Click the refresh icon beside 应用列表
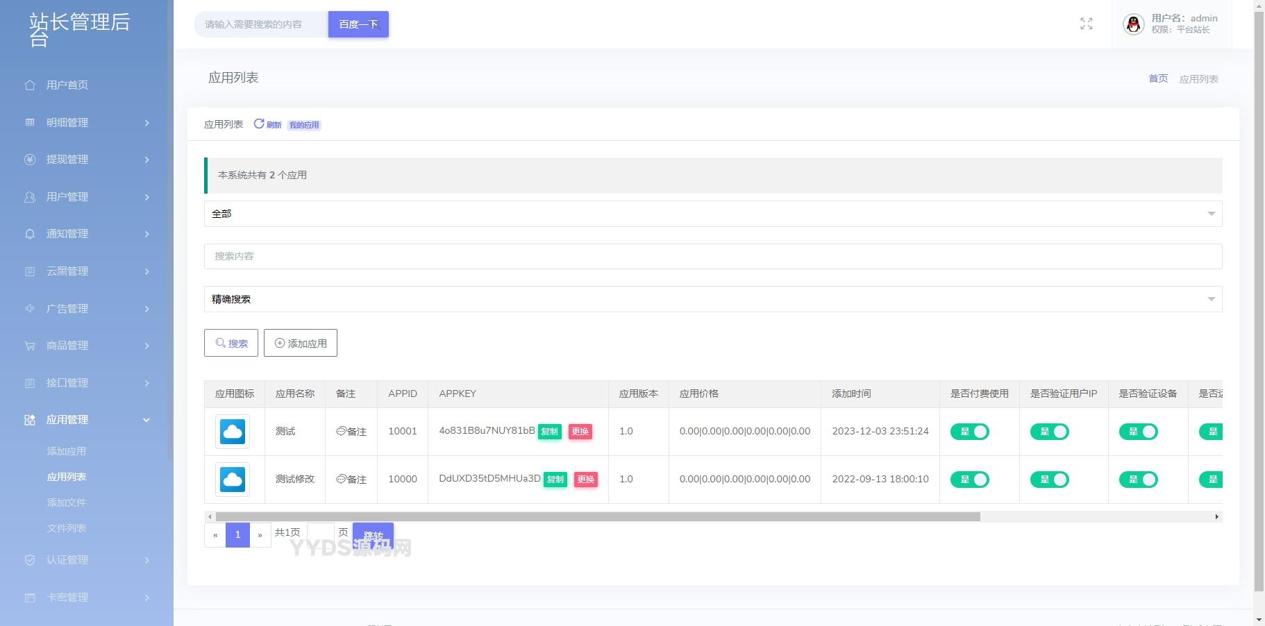1265x626 pixels. 259,124
